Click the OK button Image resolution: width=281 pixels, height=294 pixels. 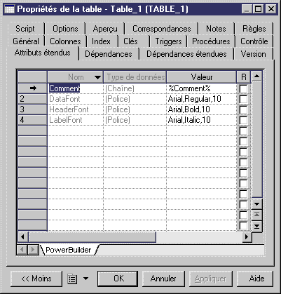pyautogui.click(x=118, y=279)
